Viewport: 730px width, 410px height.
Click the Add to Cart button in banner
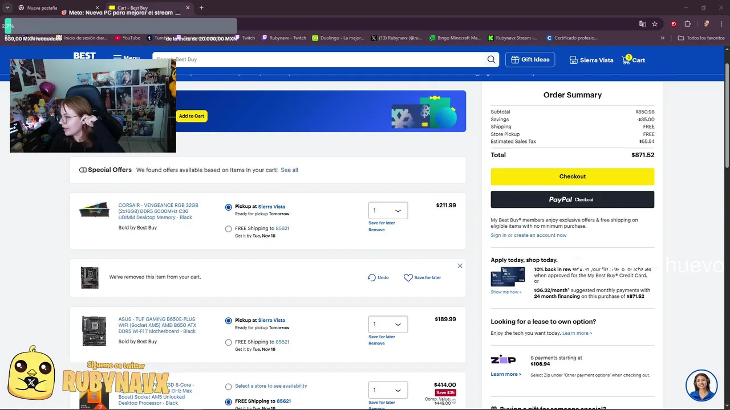pyautogui.click(x=192, y=116)
